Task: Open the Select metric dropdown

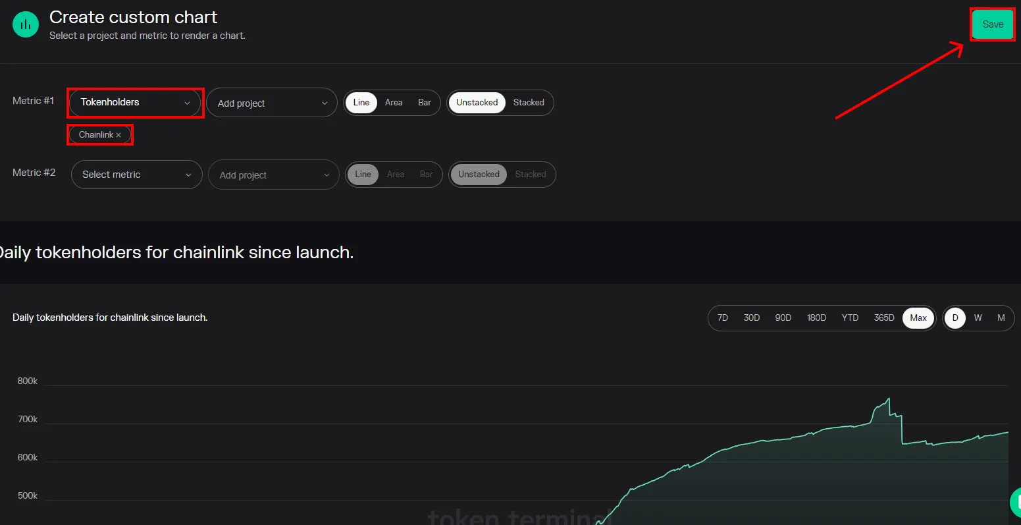Action: click(137, 175)
